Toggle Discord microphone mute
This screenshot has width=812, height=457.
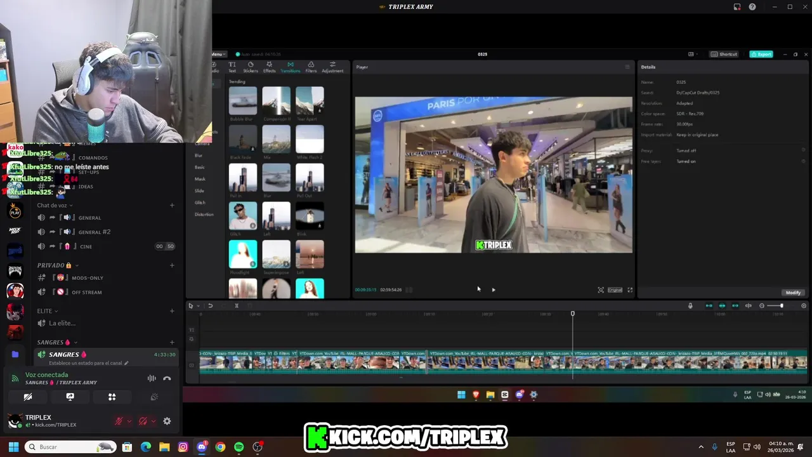point(119,421)
